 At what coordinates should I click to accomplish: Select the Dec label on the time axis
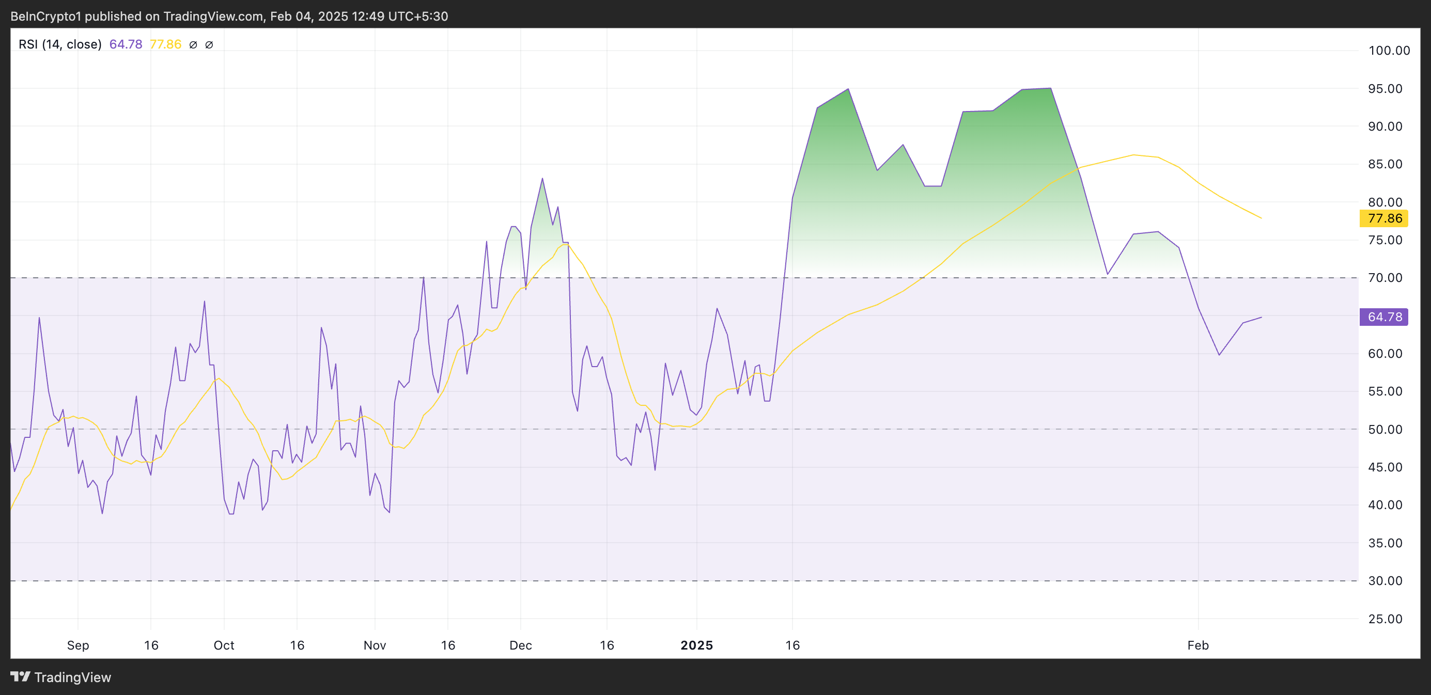coord(521,645)
